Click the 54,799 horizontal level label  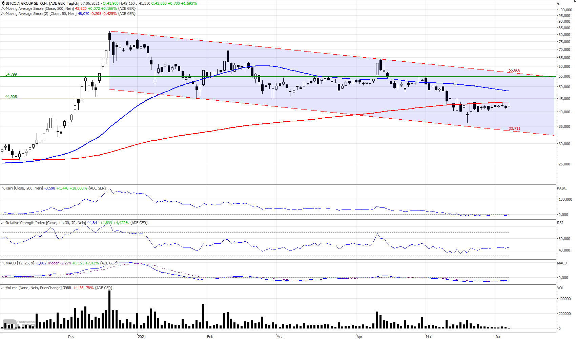(11, 74)
